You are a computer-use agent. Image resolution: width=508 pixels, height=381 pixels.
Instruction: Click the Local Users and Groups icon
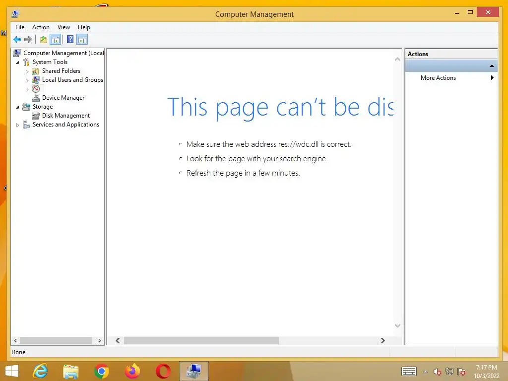(36, 80)
